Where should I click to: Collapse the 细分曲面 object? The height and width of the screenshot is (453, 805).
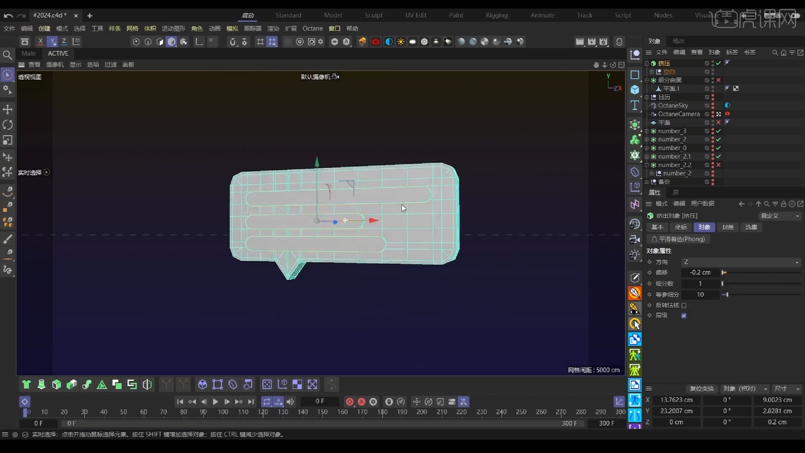click(x=647, y=80)
